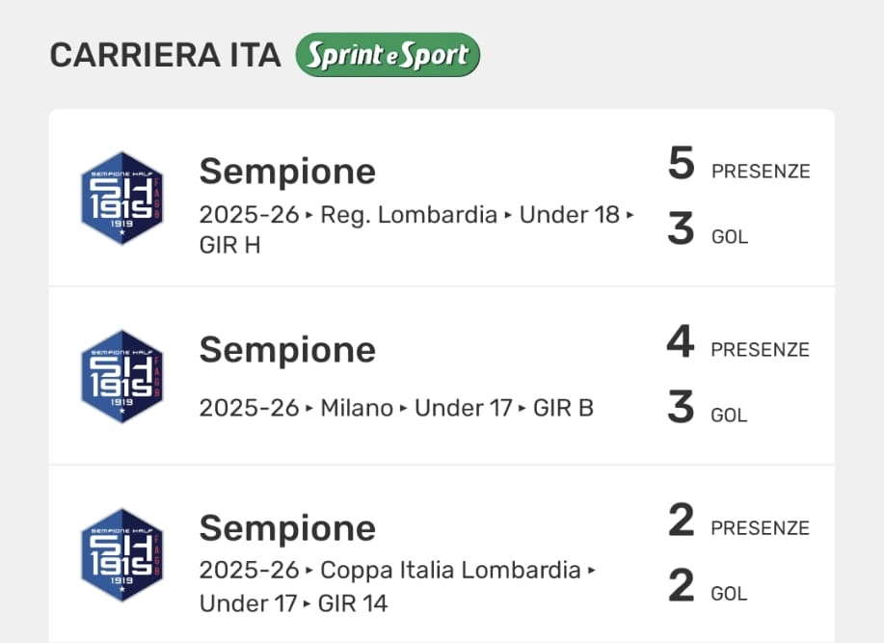Click the GIR H label in first row
The width and height of the screenshot is (884, 643).
pyautogui.click(x=230, y=245)
